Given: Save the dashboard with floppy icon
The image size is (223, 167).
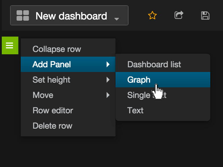Looking at the screenshot, I should (x=205, y=15).
